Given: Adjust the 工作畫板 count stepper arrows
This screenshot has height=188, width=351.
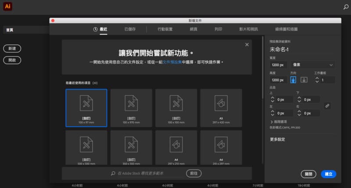Looking at the screenshot, I should 317,80.
